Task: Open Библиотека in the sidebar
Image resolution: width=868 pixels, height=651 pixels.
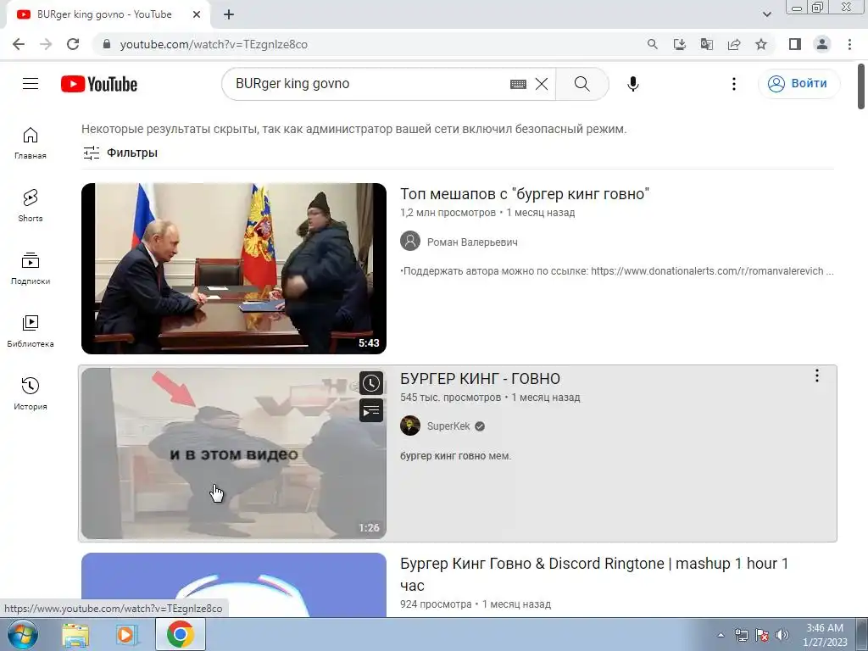Action: [x=31, y=331]
